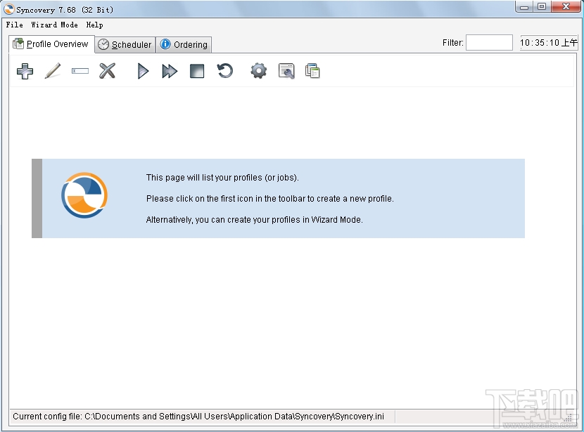The width and height of the screenshot is (584, 432).
Task: Run profile with the single play arrow
Action: (x=143, y=71)
